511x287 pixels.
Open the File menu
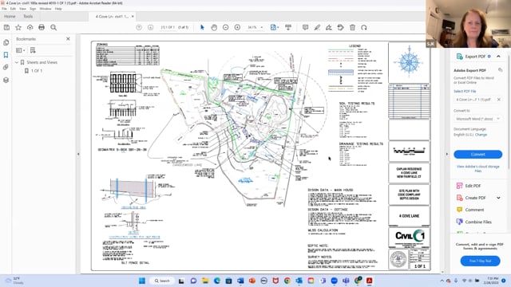click(x=4, y=9)
